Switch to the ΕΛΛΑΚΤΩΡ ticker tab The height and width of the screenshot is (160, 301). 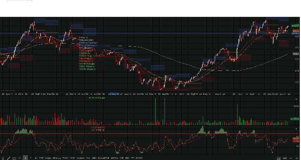(x=103, y=158)
